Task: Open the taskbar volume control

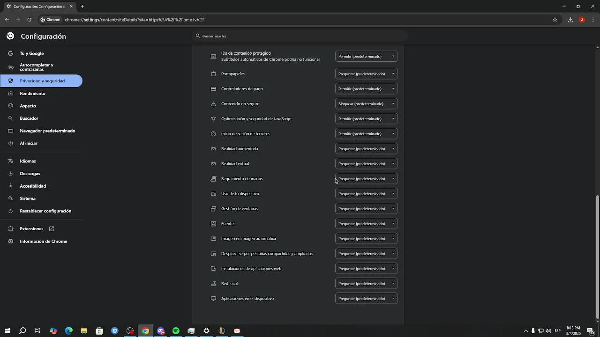Action: coord(548,331)
